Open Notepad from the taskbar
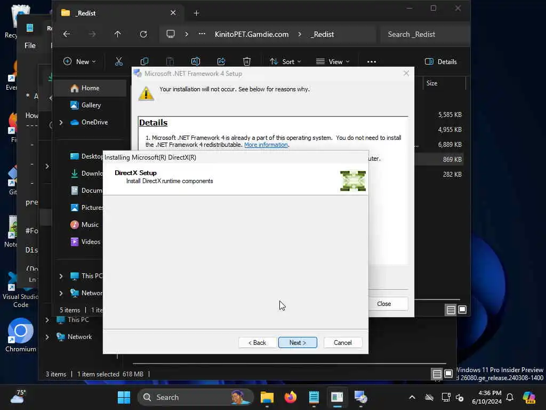The image size is (546, 410). [314, 397]
